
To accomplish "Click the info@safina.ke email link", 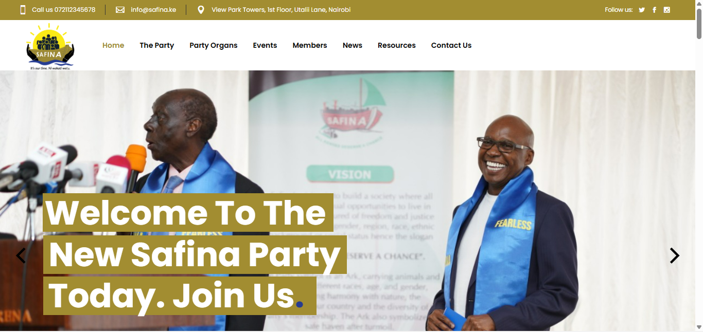I will [x=153, y=10].
